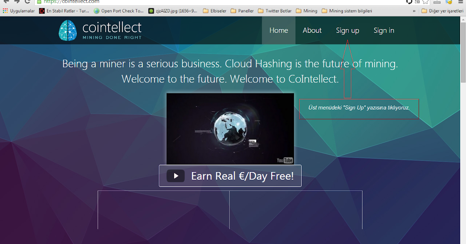Play the globe promo video thumbnail
Screen dimensions: 466x244
coord(230,129)
